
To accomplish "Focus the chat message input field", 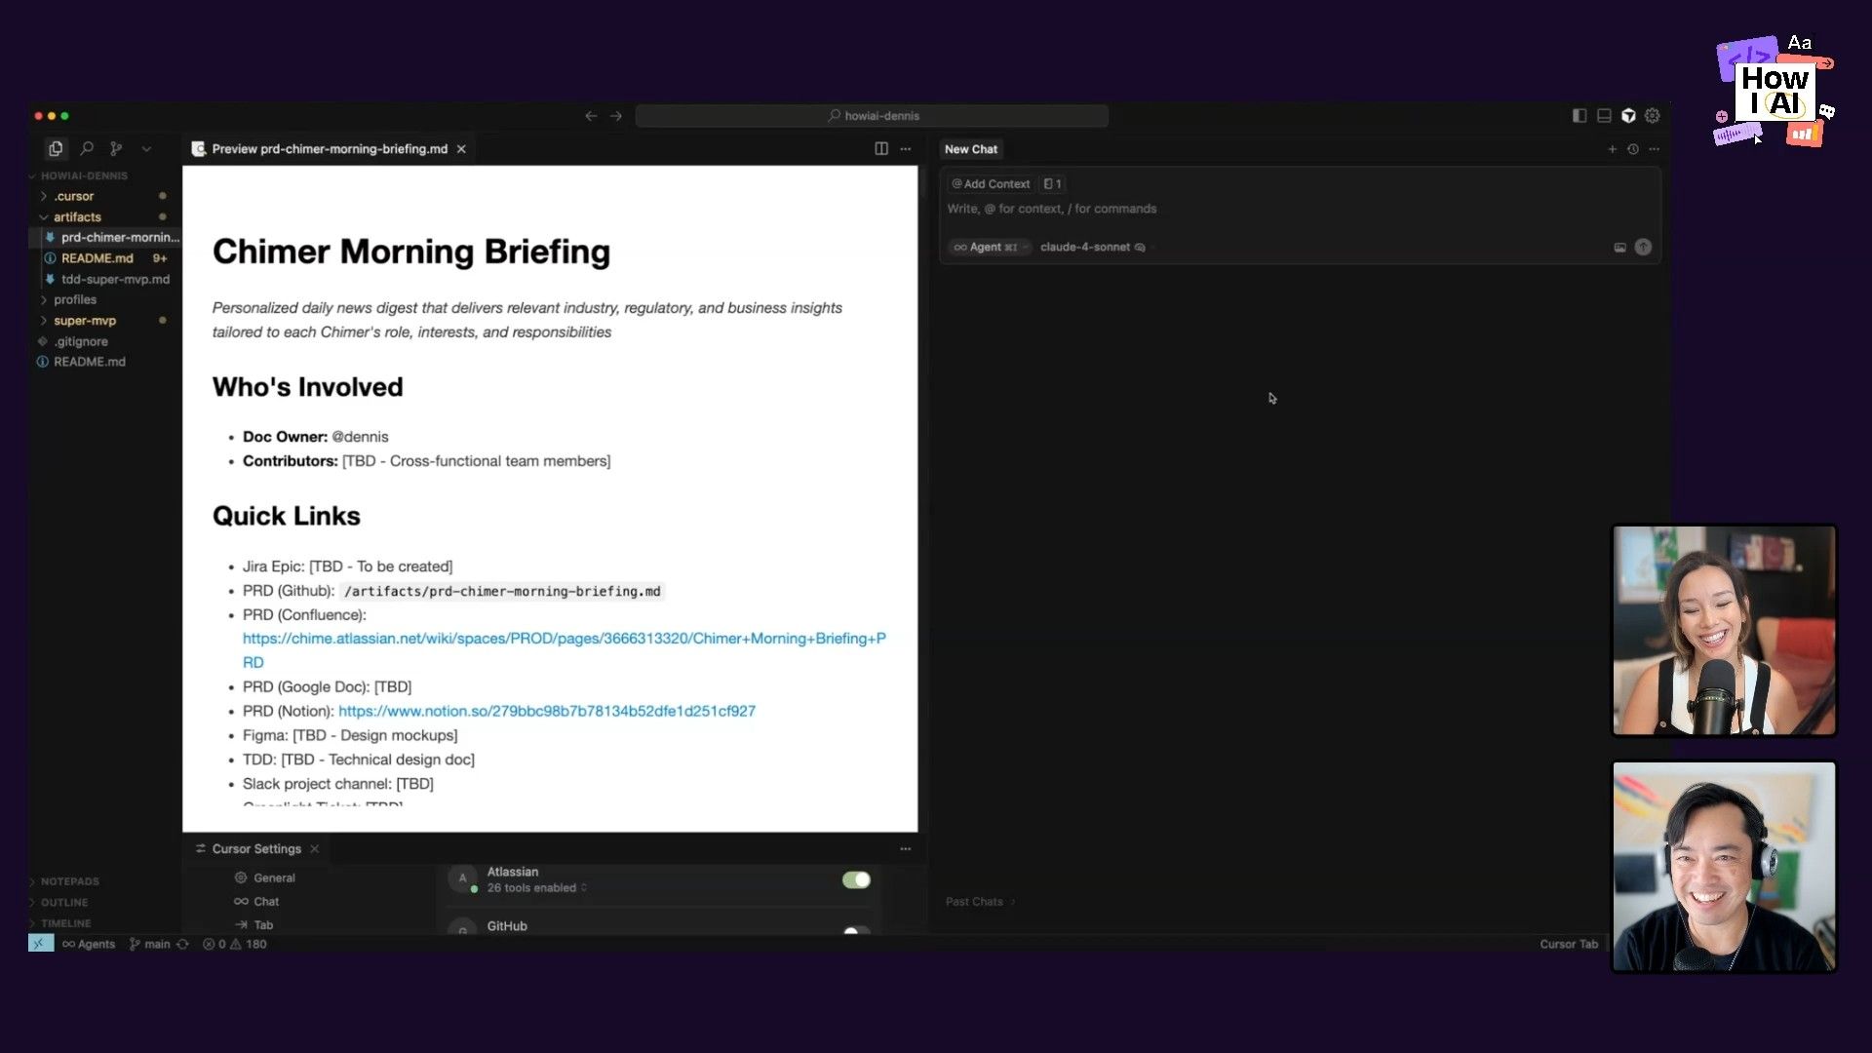I will 1300,209.
